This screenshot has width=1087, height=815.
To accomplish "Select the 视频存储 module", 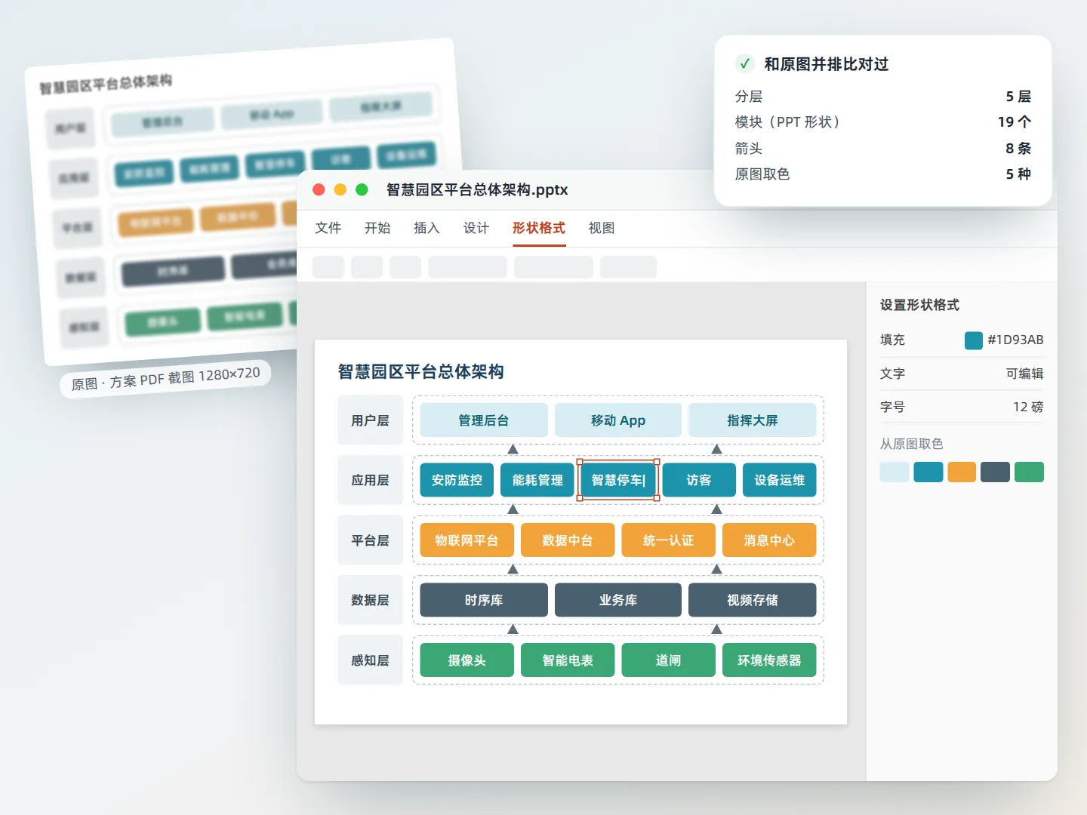I will pyautogui.click(x=753, y=600).
